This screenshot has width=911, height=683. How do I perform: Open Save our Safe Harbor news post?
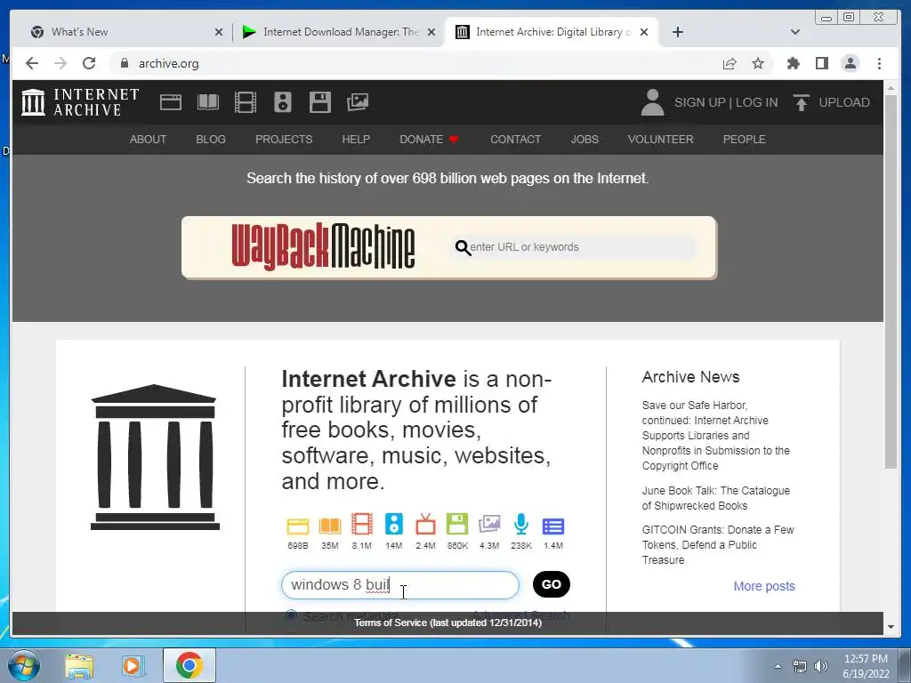click(716, 436)
